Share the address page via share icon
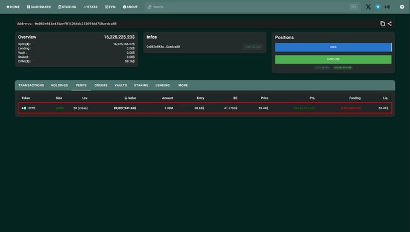 389,24
